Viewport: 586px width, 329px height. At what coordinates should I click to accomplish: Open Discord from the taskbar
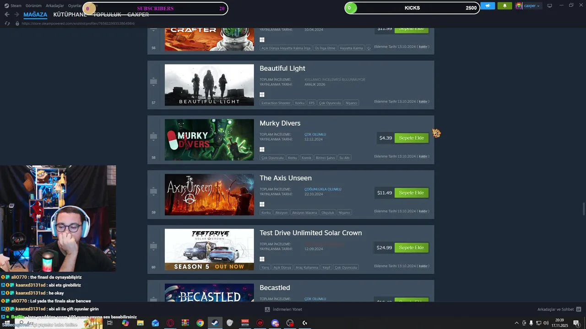tap(275, 323)
